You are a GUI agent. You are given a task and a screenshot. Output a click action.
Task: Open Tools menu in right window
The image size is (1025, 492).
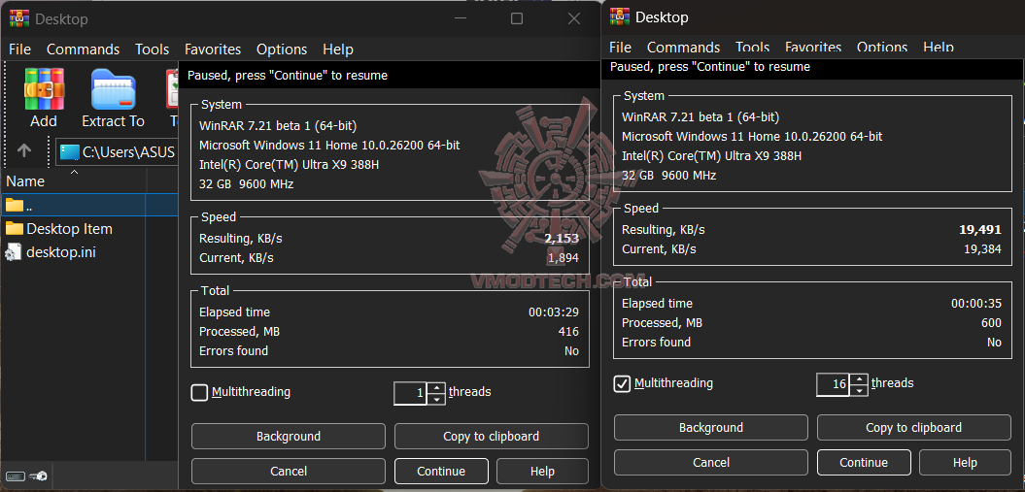[x=752, y=47]
